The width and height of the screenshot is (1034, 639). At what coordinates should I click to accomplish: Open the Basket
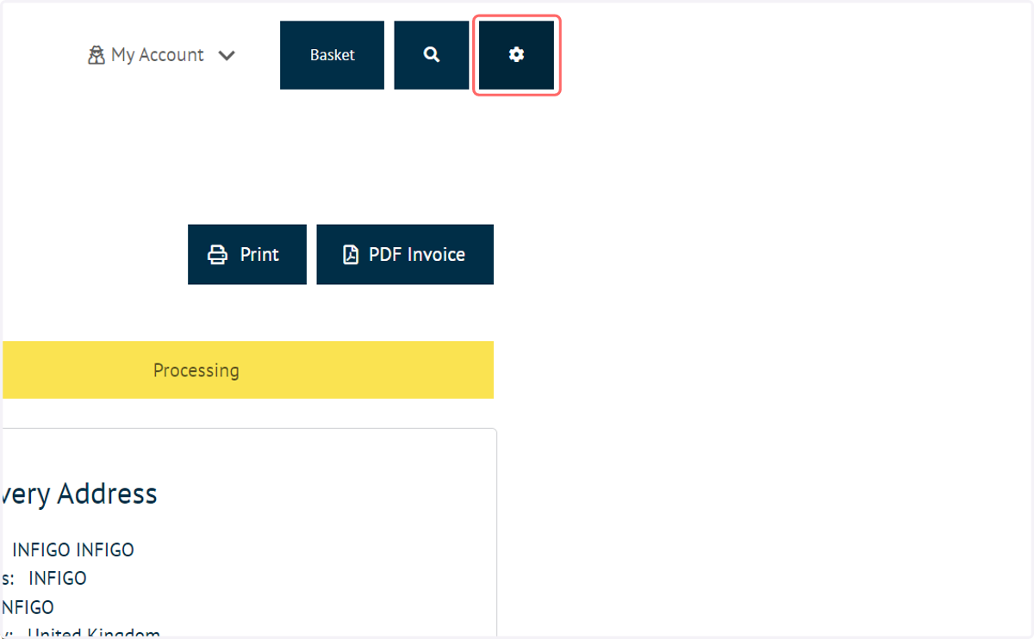[x=332, y=55]
